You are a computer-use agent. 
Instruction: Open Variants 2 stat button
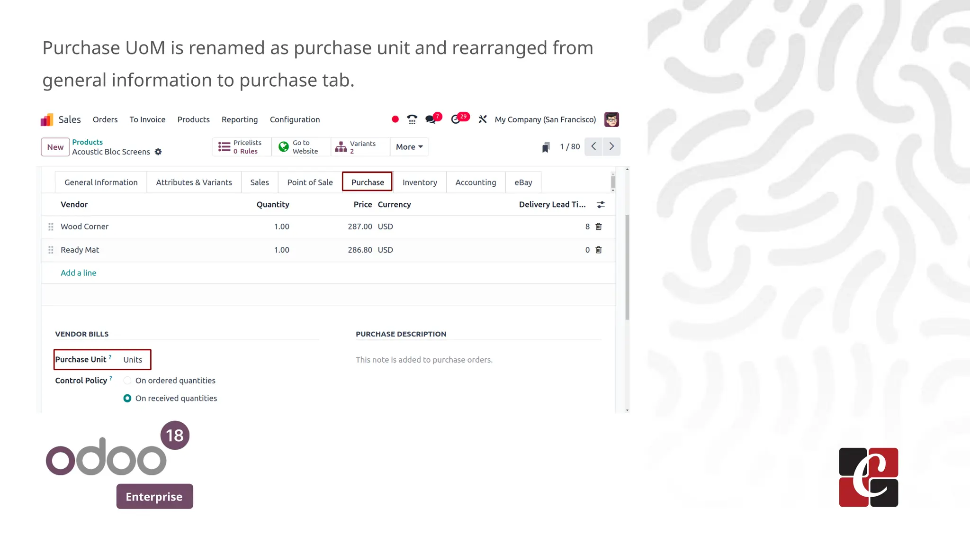click(x=360, y=147)
